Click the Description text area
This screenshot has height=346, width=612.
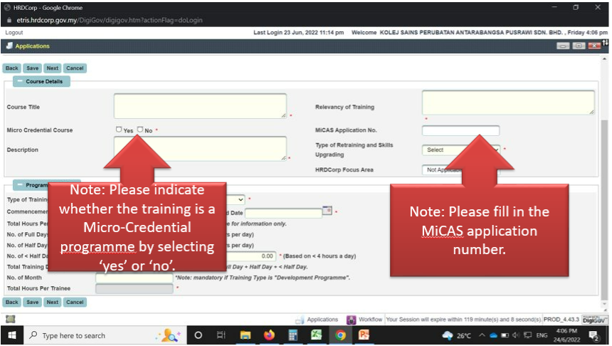[200, 148]
